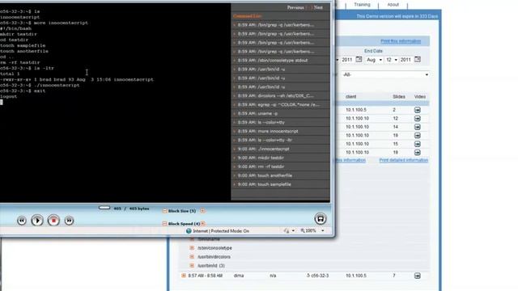Click the floppy-disk save icon in the player
This screenshot has width=518, height=291.
click(x=321, y=219)
